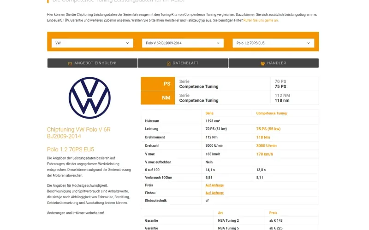Click the 'cf' Einbautechnik value

pyautogui.click(x=207, y=201)
